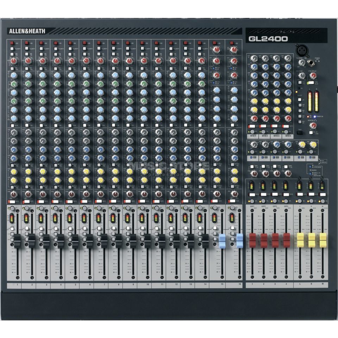This screenshot has width=338, height=338.
Task: Route channel 6 to the L-R mix
Action: [84, 229]
